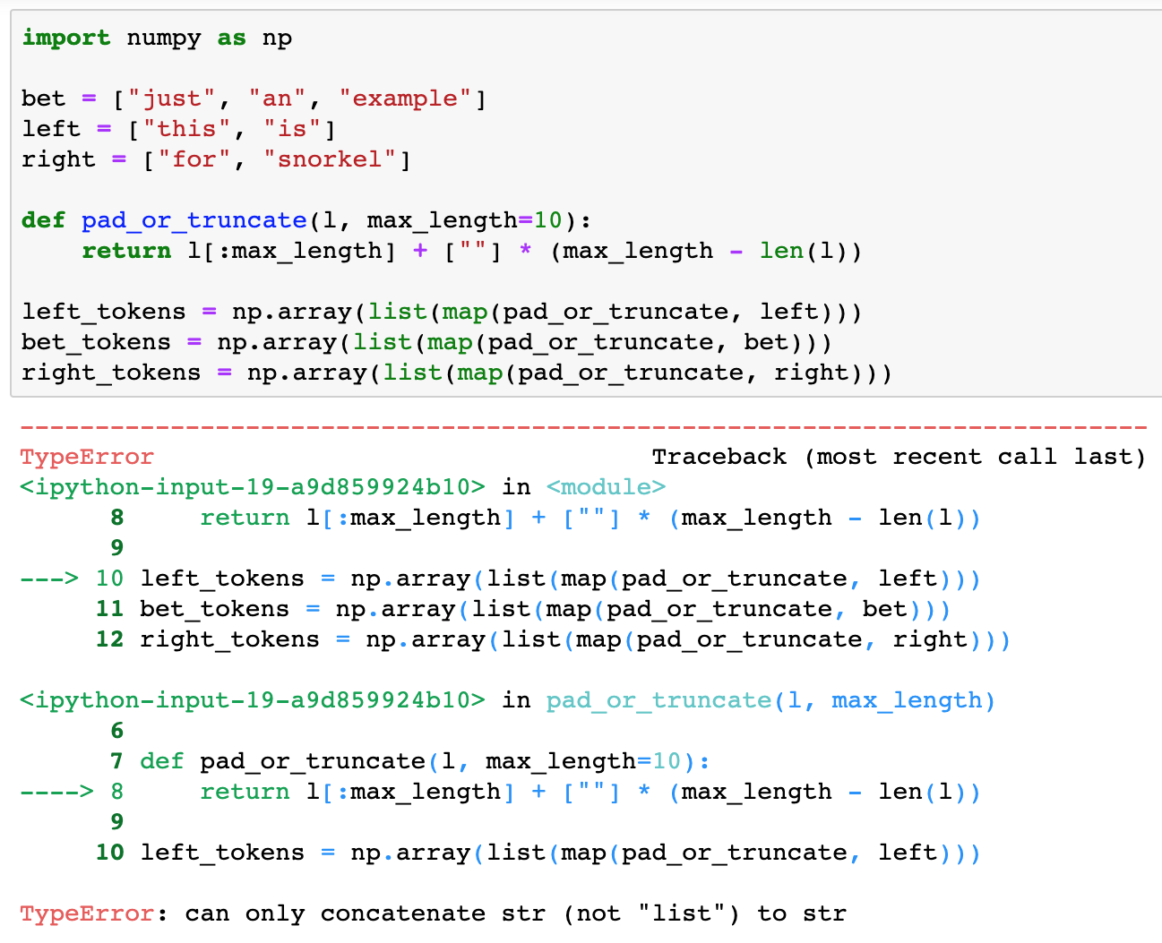Click the right list definition
This screenshot has width=1162, height=943.
(x=215, y=159)
